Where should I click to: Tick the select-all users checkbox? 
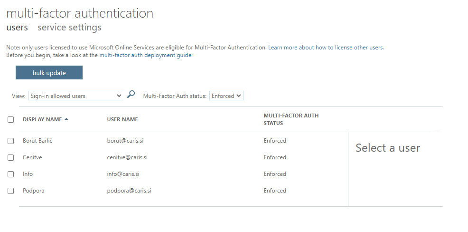(x=11, y=120)
